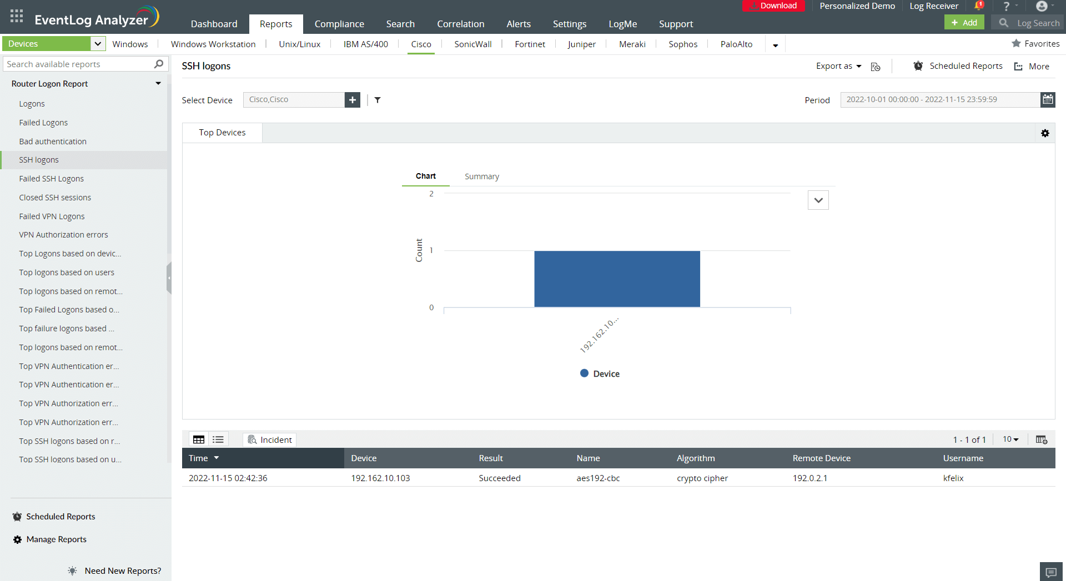Select the Windows device category
Image resolution: width=1066 pixels, height=581 pixels.
(x=130, y=44)
